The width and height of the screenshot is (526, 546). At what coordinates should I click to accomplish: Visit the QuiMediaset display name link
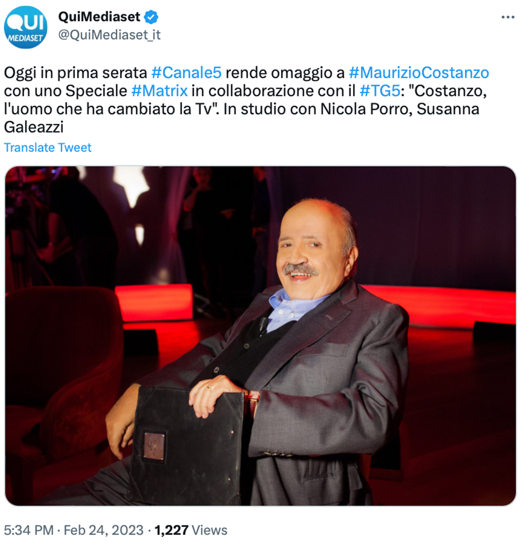pyautogui.click(x=99, y=17)
